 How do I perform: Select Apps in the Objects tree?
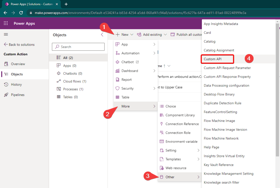tap(66, 65)
